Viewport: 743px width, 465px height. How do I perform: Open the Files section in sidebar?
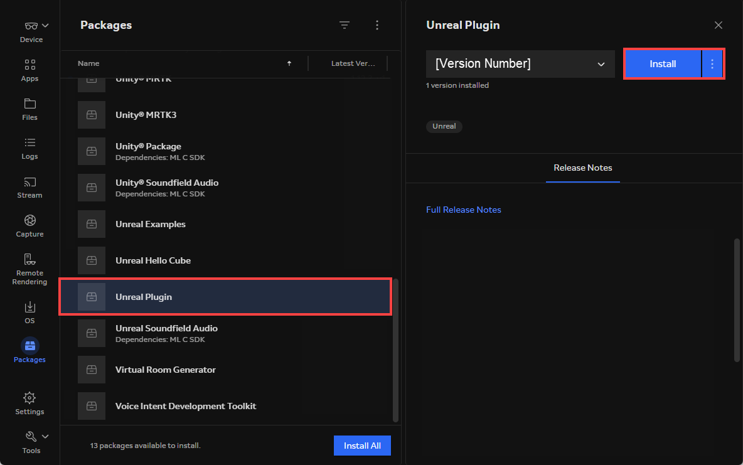tap(29, 109)
